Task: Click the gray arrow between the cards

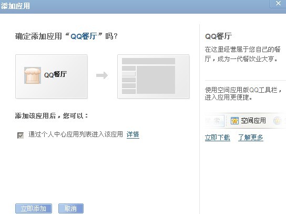Action: point(102,75)
